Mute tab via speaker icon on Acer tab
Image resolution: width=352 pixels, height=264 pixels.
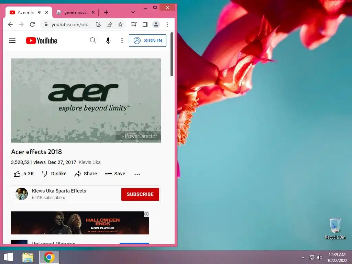tap(40, 12)
